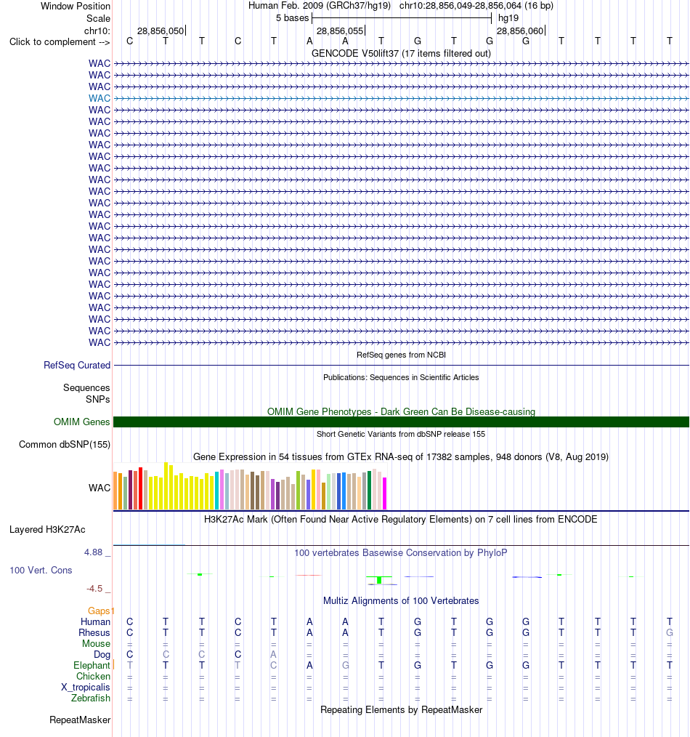This screenshot has width=690, height=737.
Task: Click 'Publications: Sequences in Scientific Articles' title
Action: pos(401,377)
